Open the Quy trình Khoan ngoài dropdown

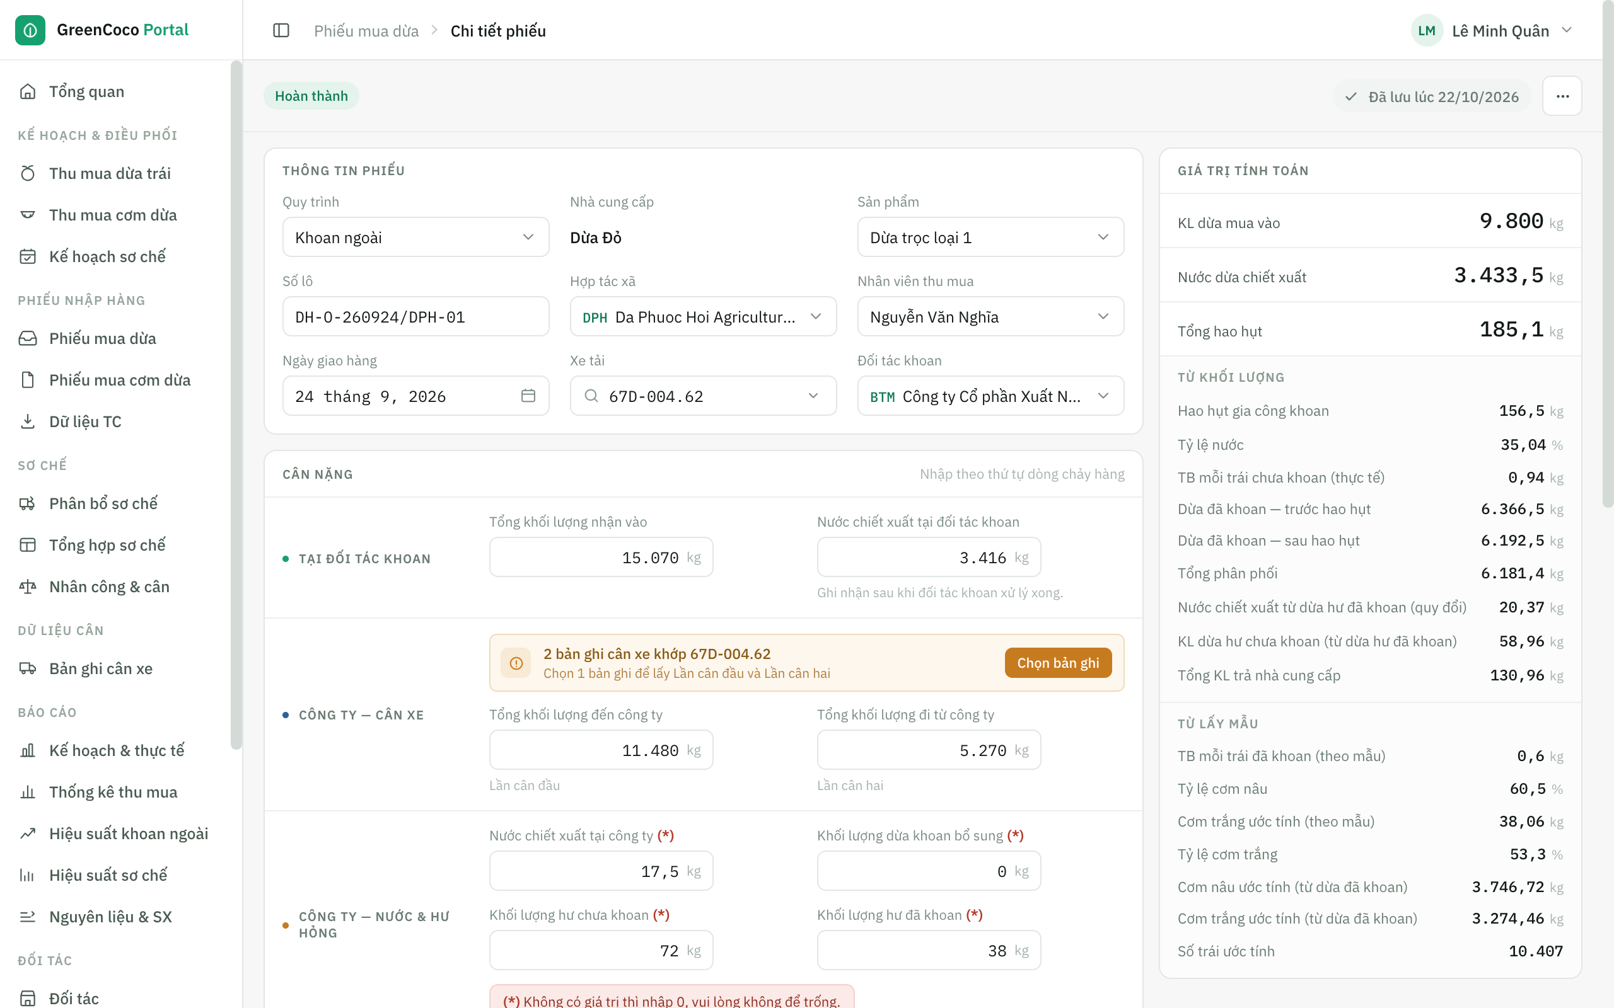pos(415,238)
